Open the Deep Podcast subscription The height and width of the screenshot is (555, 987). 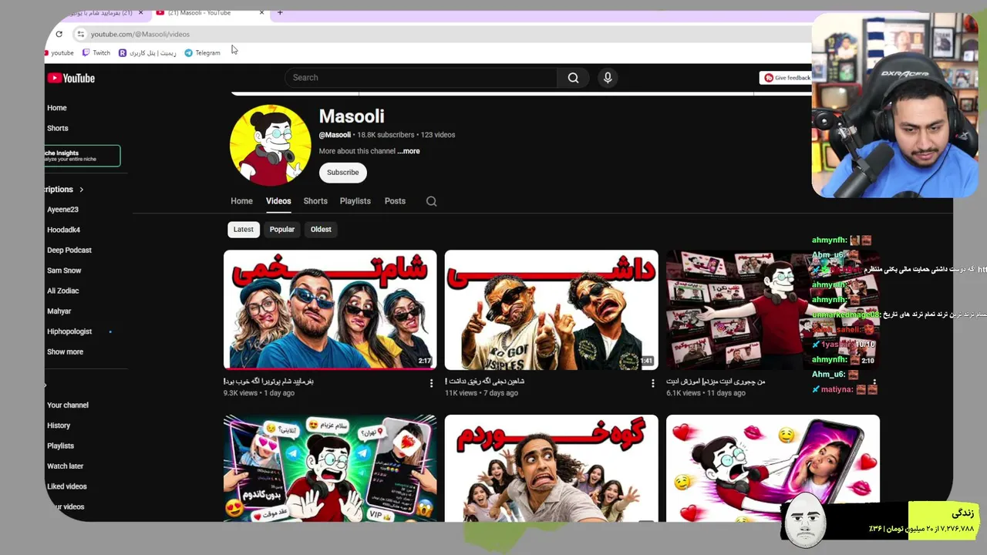(69, 251)
